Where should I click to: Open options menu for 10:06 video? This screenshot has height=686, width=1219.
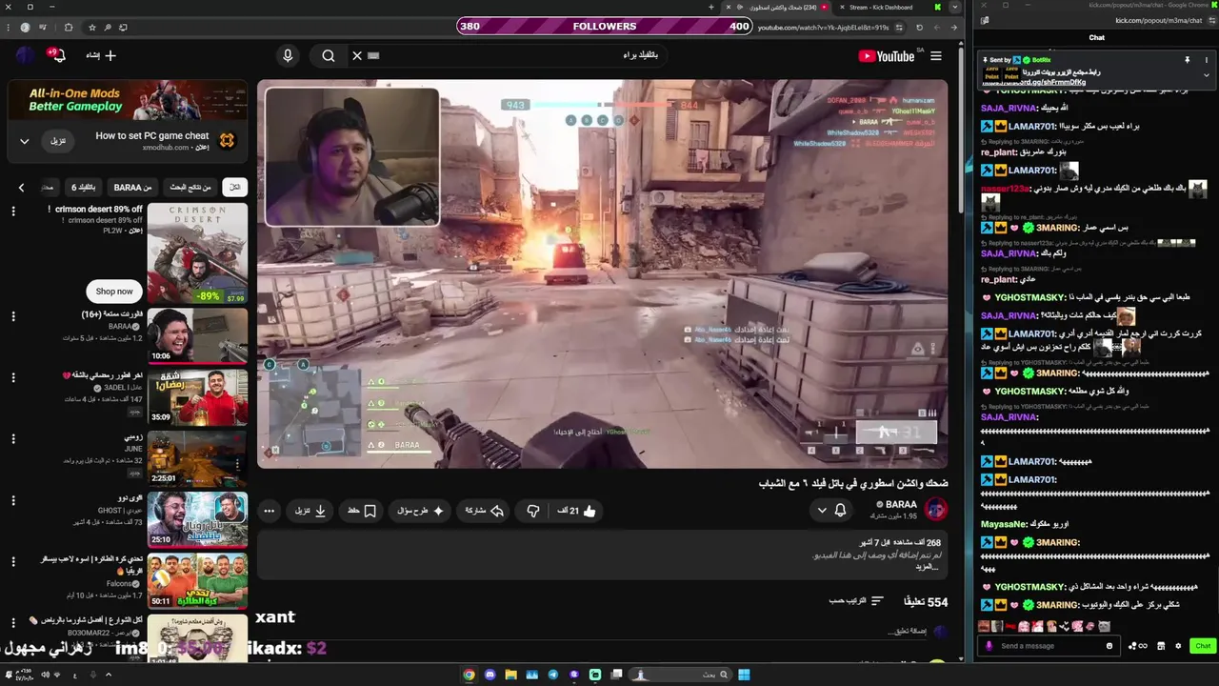pos(13,316)
